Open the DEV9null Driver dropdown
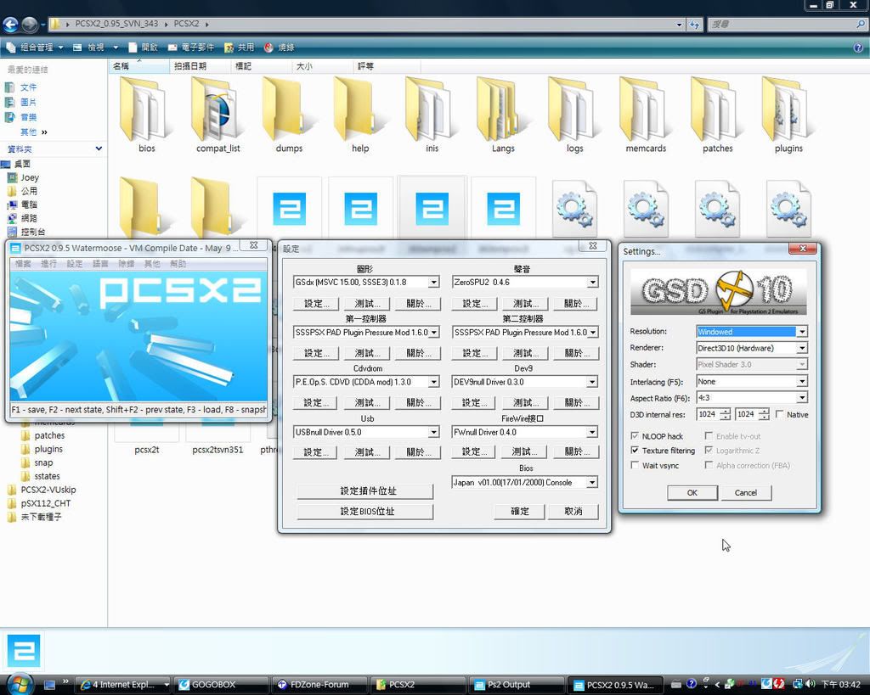Image resolution: width=870 pixels, height=695 pixels. pos(525,382)
